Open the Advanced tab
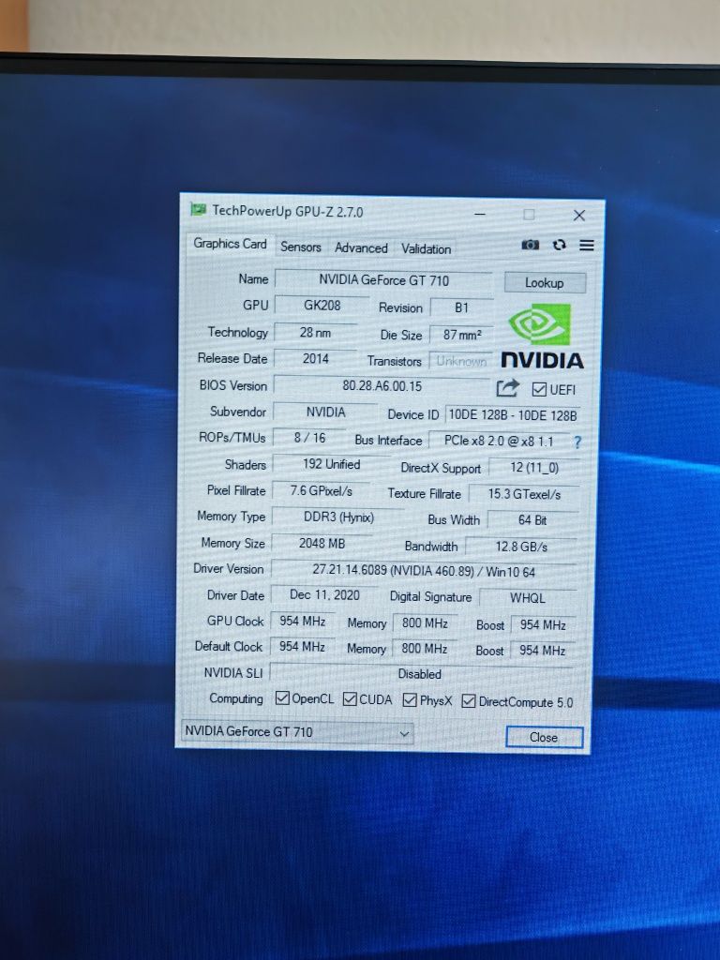This screenshot has width=720, height=960. tap(361, 247)
